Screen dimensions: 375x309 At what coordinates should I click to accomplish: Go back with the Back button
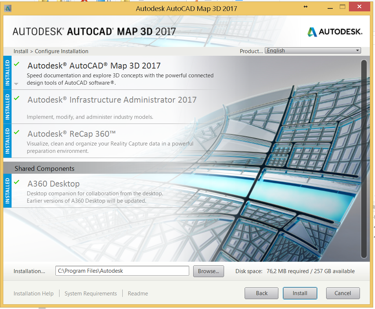(x=262, y=293)
